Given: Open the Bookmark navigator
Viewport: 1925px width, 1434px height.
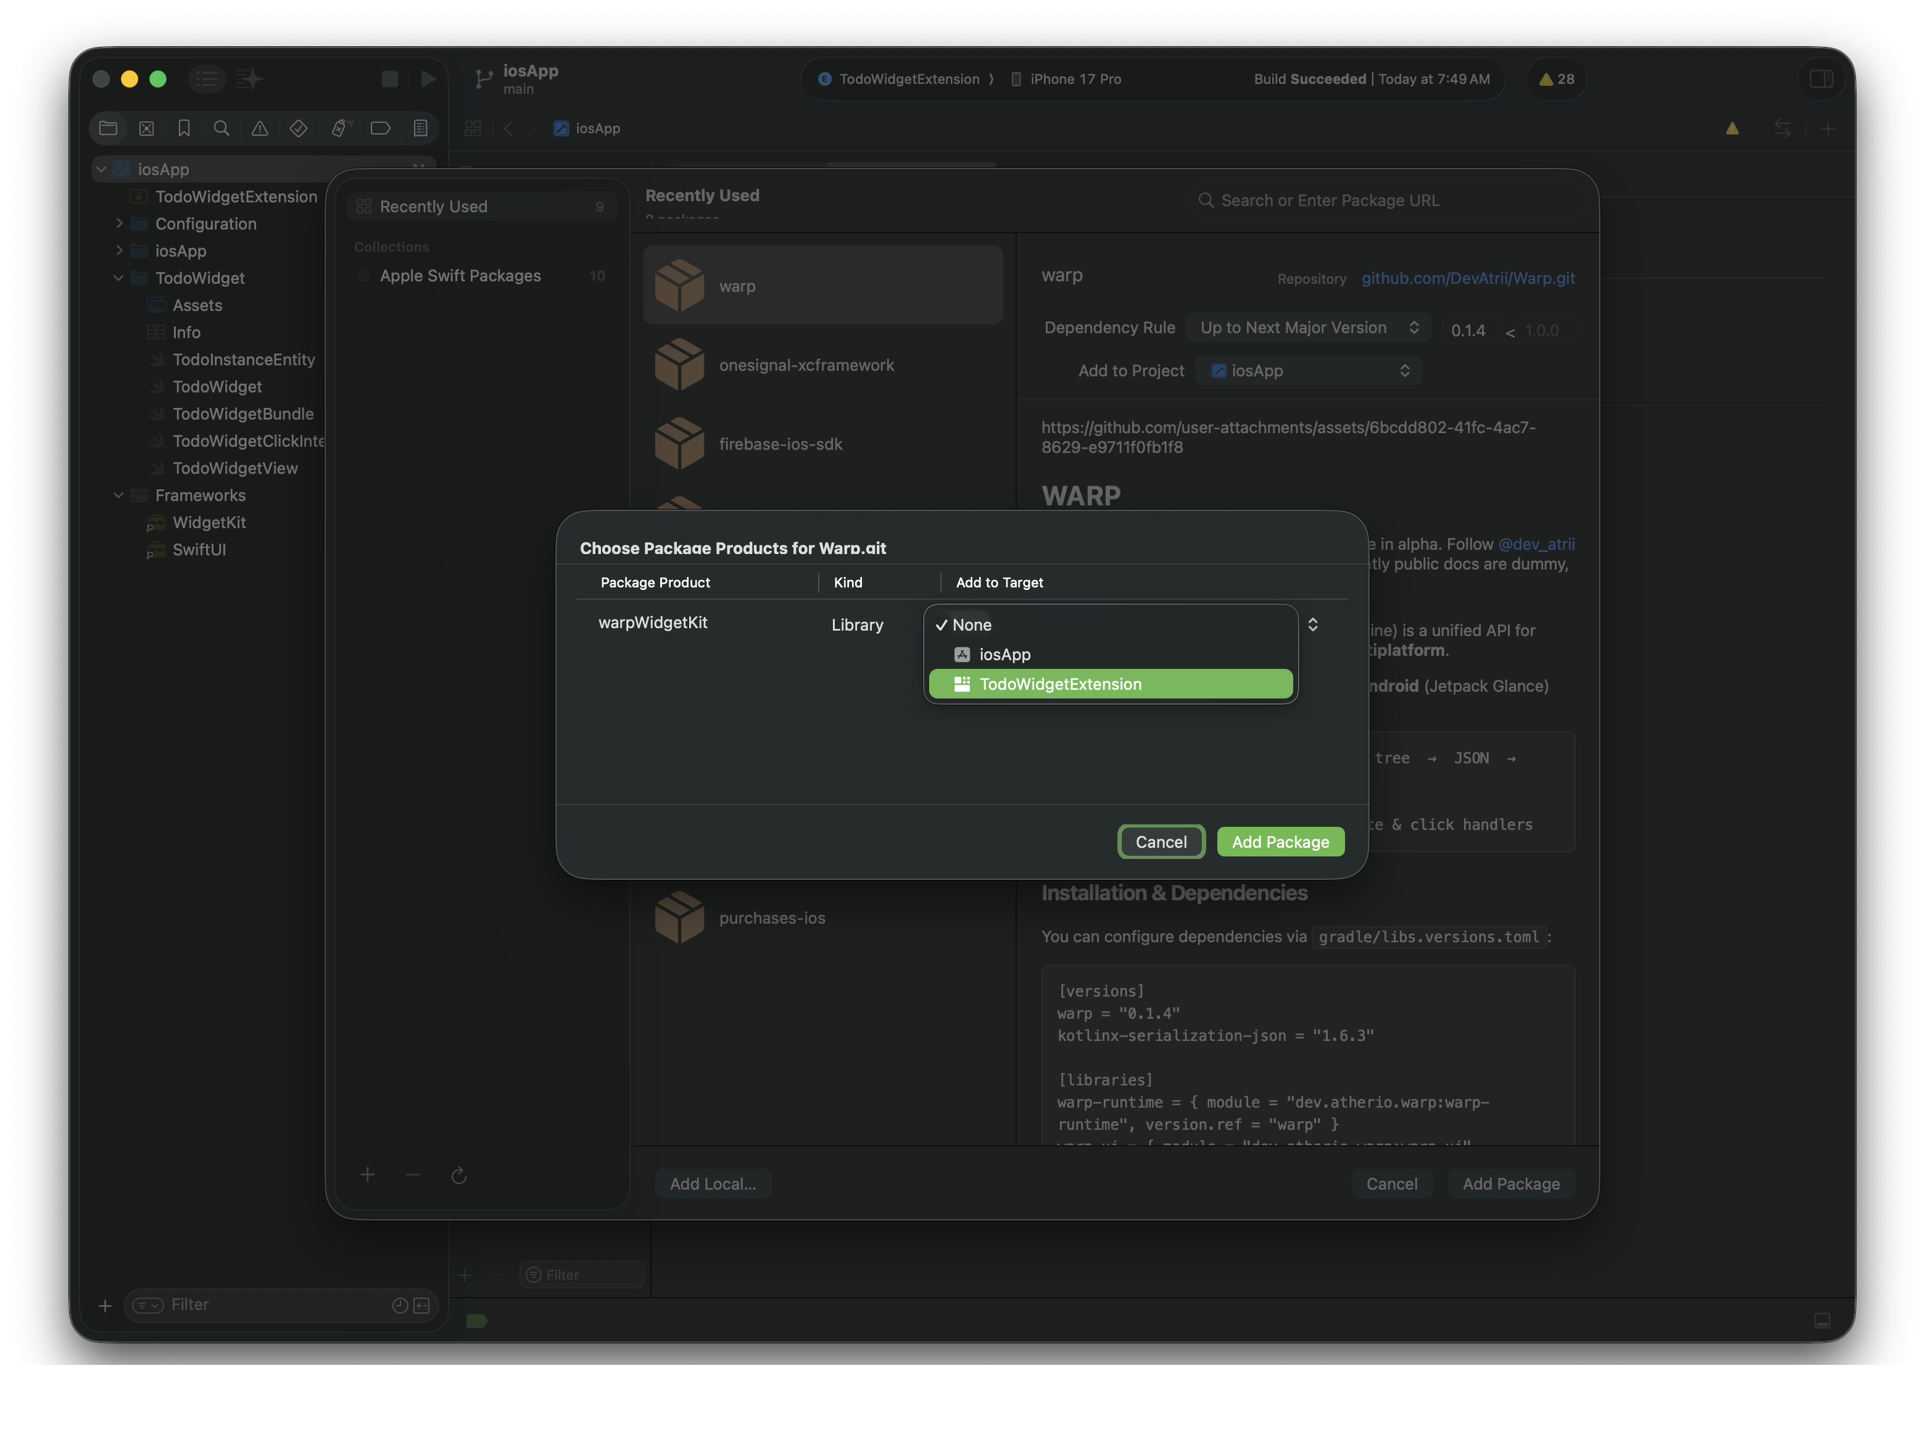Looking at the screenshot, I should [x=184, y=128].
